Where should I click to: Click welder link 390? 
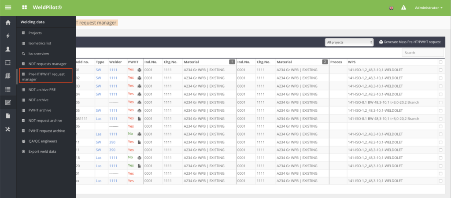[113, 142]
